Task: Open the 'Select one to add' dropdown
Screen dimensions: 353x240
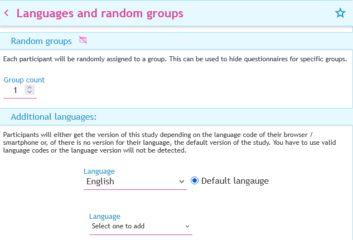Action: click(x=139, y=226)
